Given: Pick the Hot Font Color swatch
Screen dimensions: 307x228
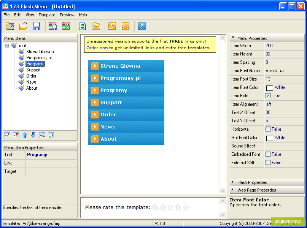Looking at the screenshot, I should click(270, 138).
